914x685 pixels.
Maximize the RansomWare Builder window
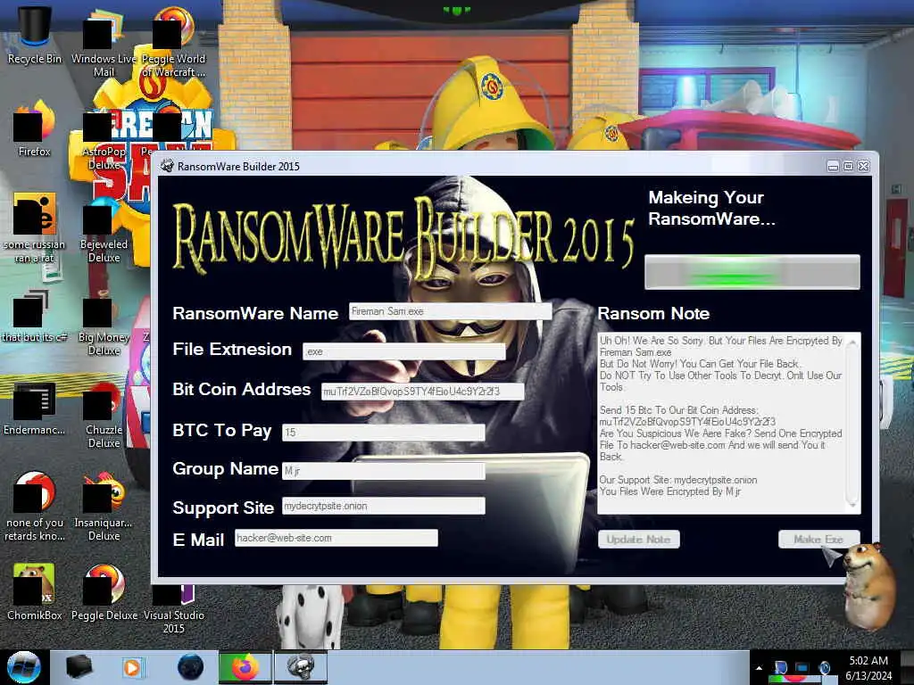coord(848,167)
